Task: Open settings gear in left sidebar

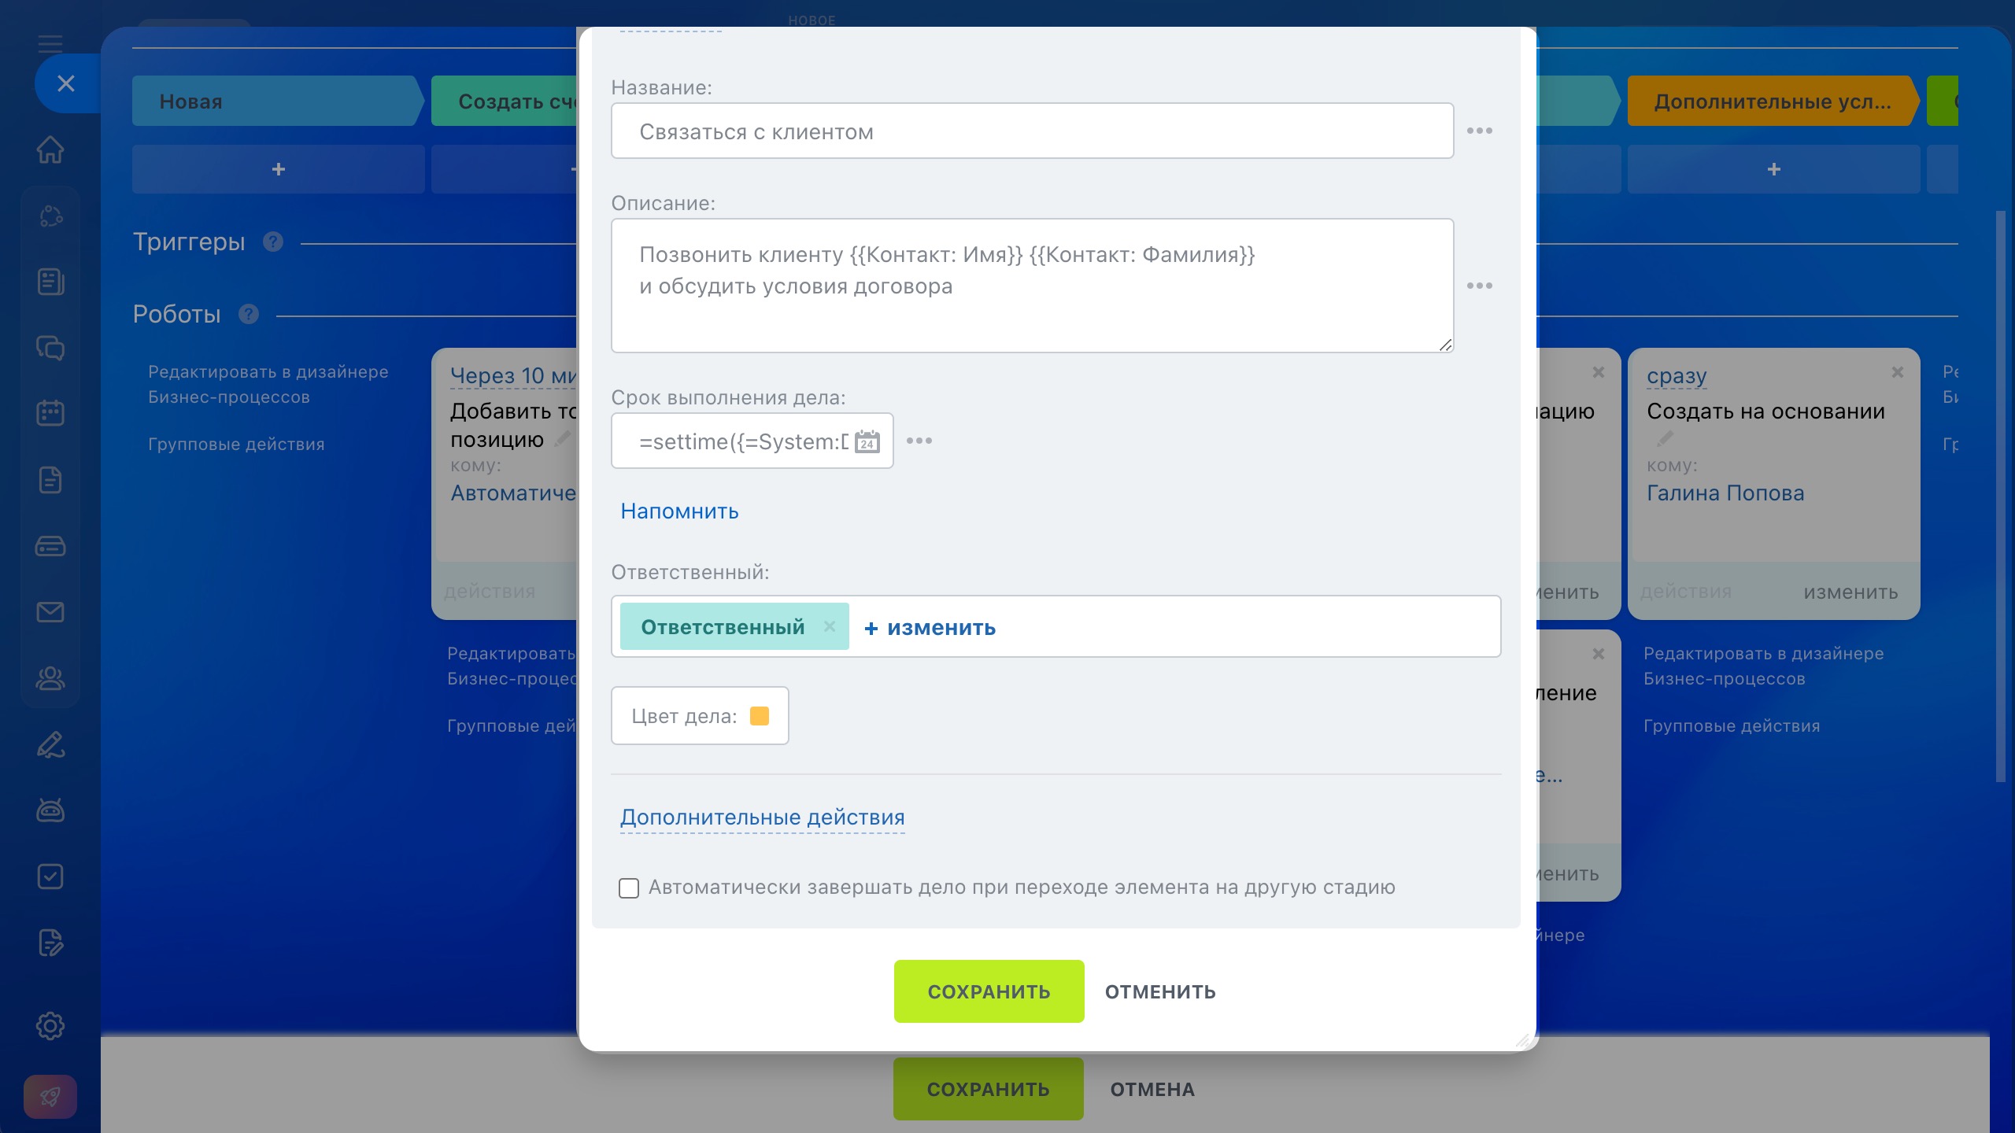Action: pos(50,1026)
